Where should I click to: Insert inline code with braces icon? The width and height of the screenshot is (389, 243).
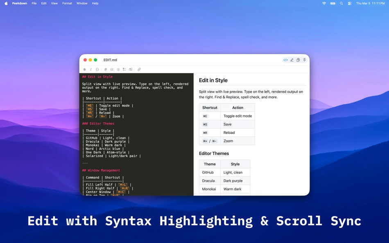click(97, 70)
